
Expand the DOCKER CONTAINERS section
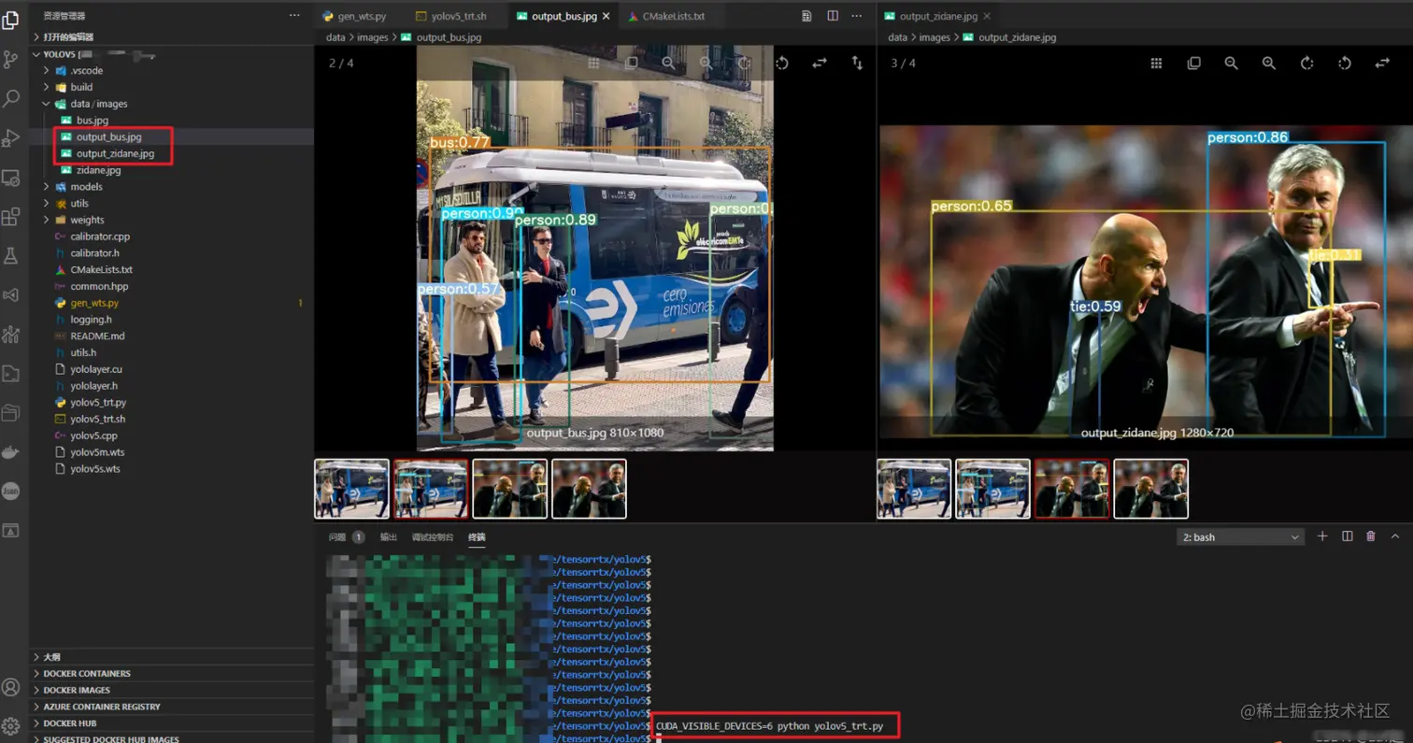pos(171,674)
